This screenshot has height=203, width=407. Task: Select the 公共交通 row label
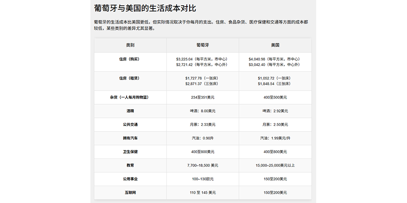click(130, 125)
